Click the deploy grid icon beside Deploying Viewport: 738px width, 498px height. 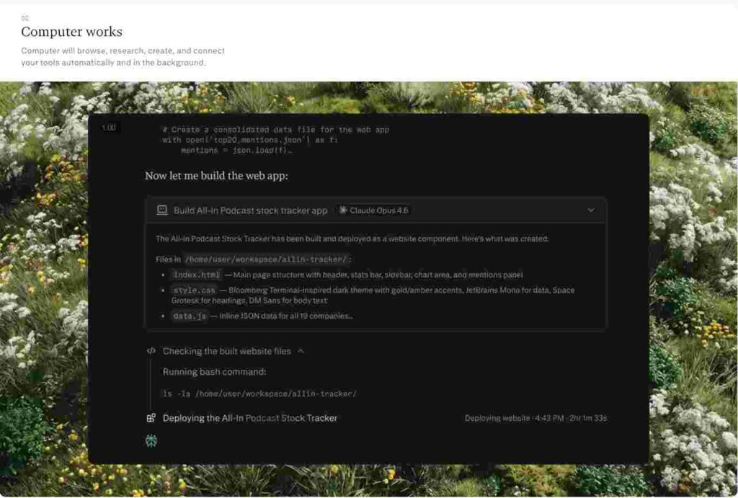click(151, 418)
